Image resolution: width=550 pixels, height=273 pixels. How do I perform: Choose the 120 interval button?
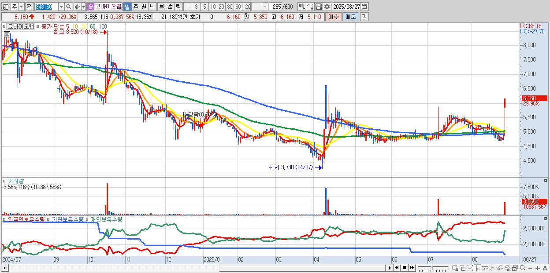pyautogui.click(x=246, y=7)
